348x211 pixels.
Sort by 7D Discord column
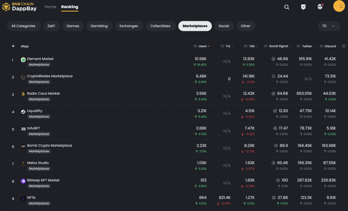coord(329,46)
